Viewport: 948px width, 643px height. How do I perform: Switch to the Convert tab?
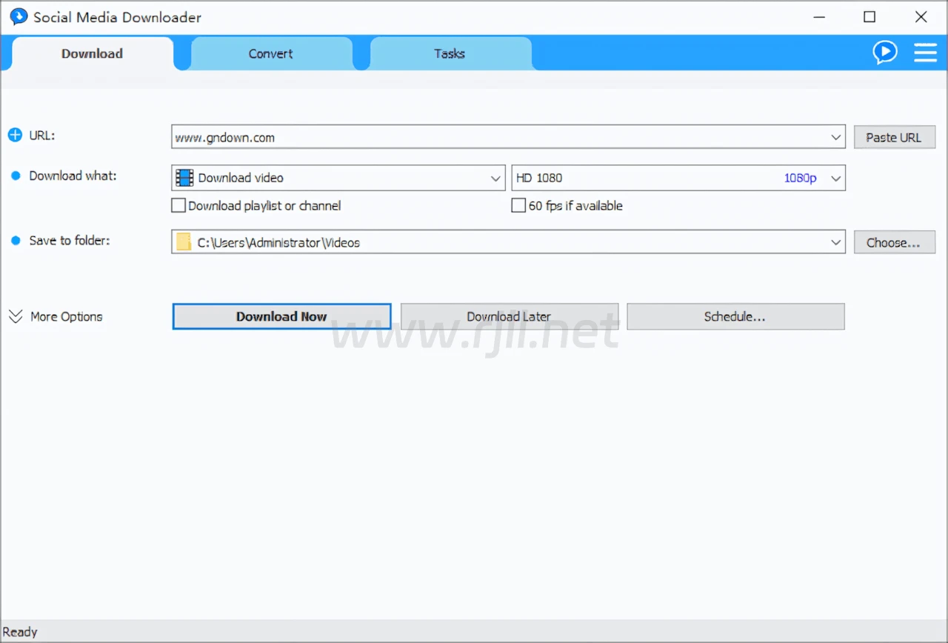click(x=270, y=53)
